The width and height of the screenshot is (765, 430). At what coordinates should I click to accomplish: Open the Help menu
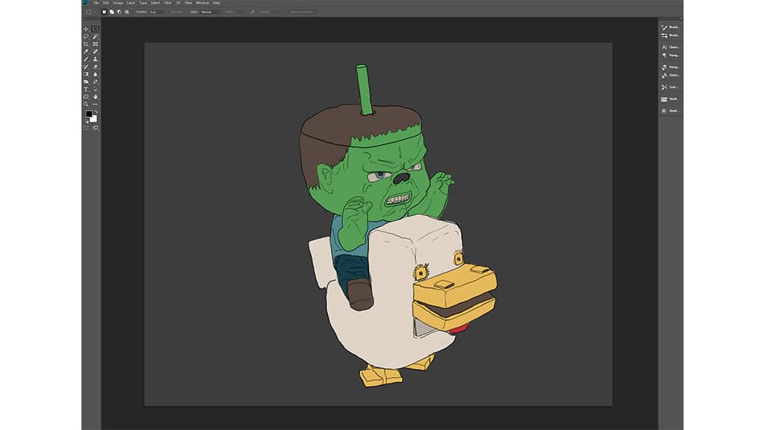point(217,2)
